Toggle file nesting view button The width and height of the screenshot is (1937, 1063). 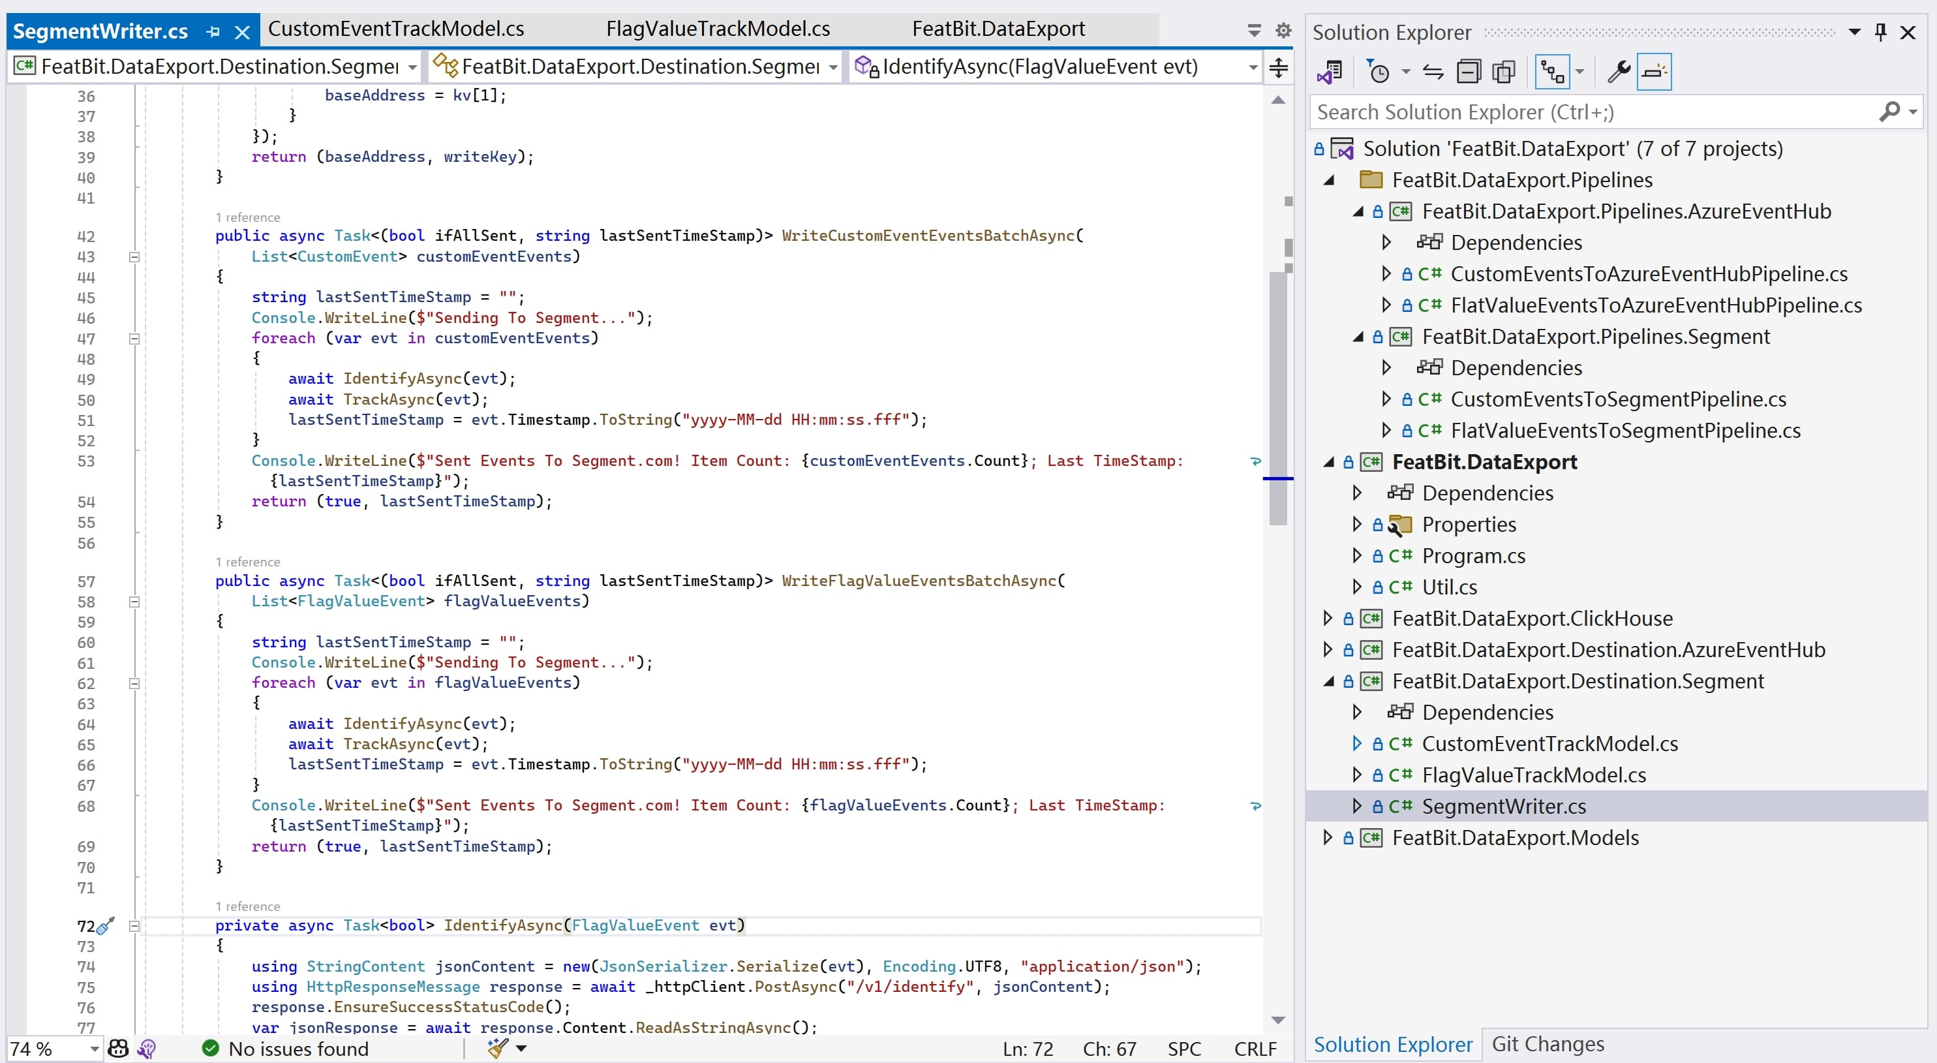click(1553, 72)
